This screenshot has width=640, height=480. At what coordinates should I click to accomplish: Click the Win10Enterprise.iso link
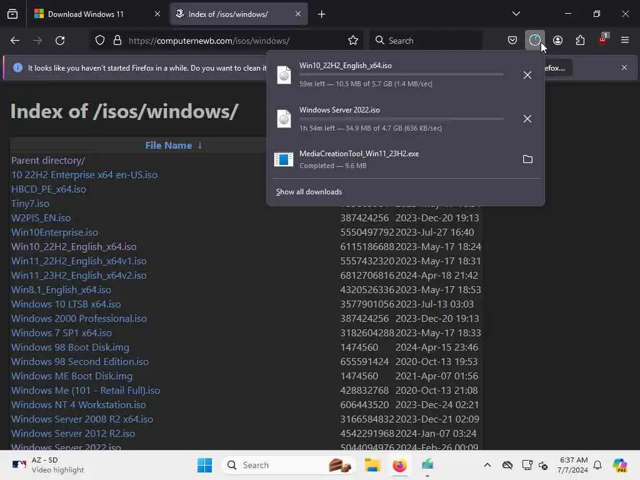55,232
